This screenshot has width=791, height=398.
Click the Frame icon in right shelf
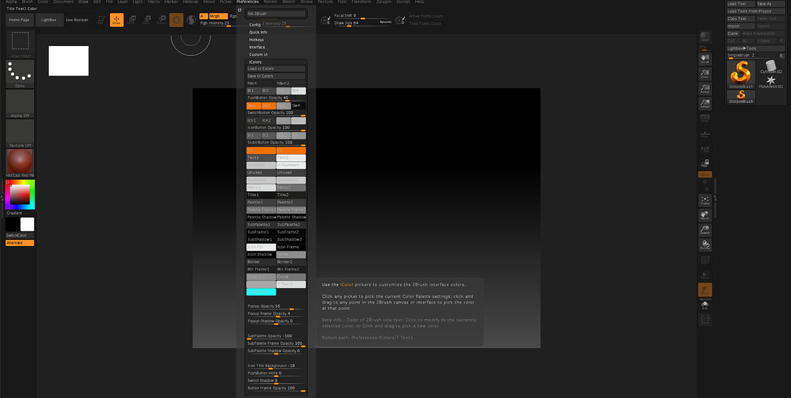(705, 200)
